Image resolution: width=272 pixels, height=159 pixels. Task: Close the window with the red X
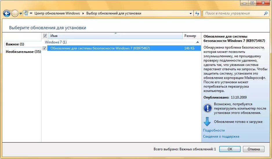click(263, 3)
